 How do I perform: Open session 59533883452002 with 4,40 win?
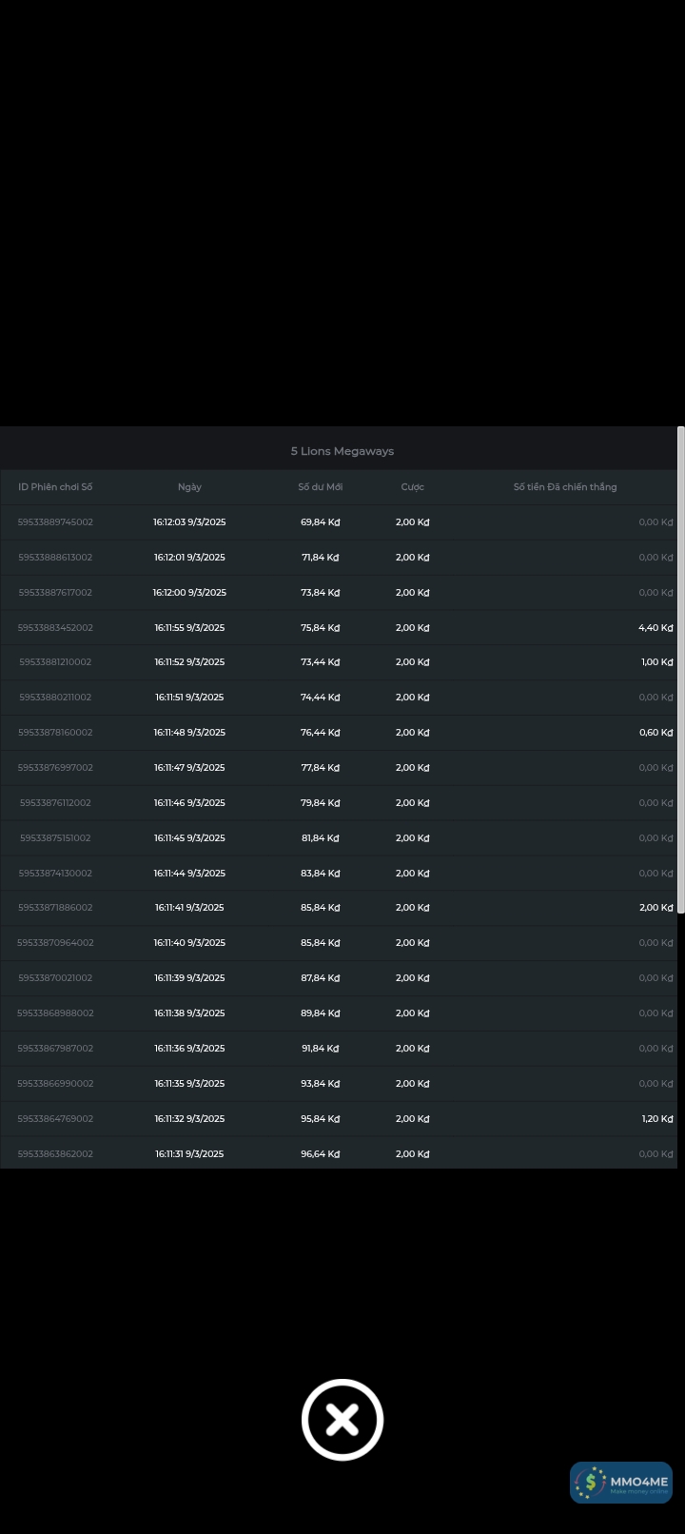55,628
